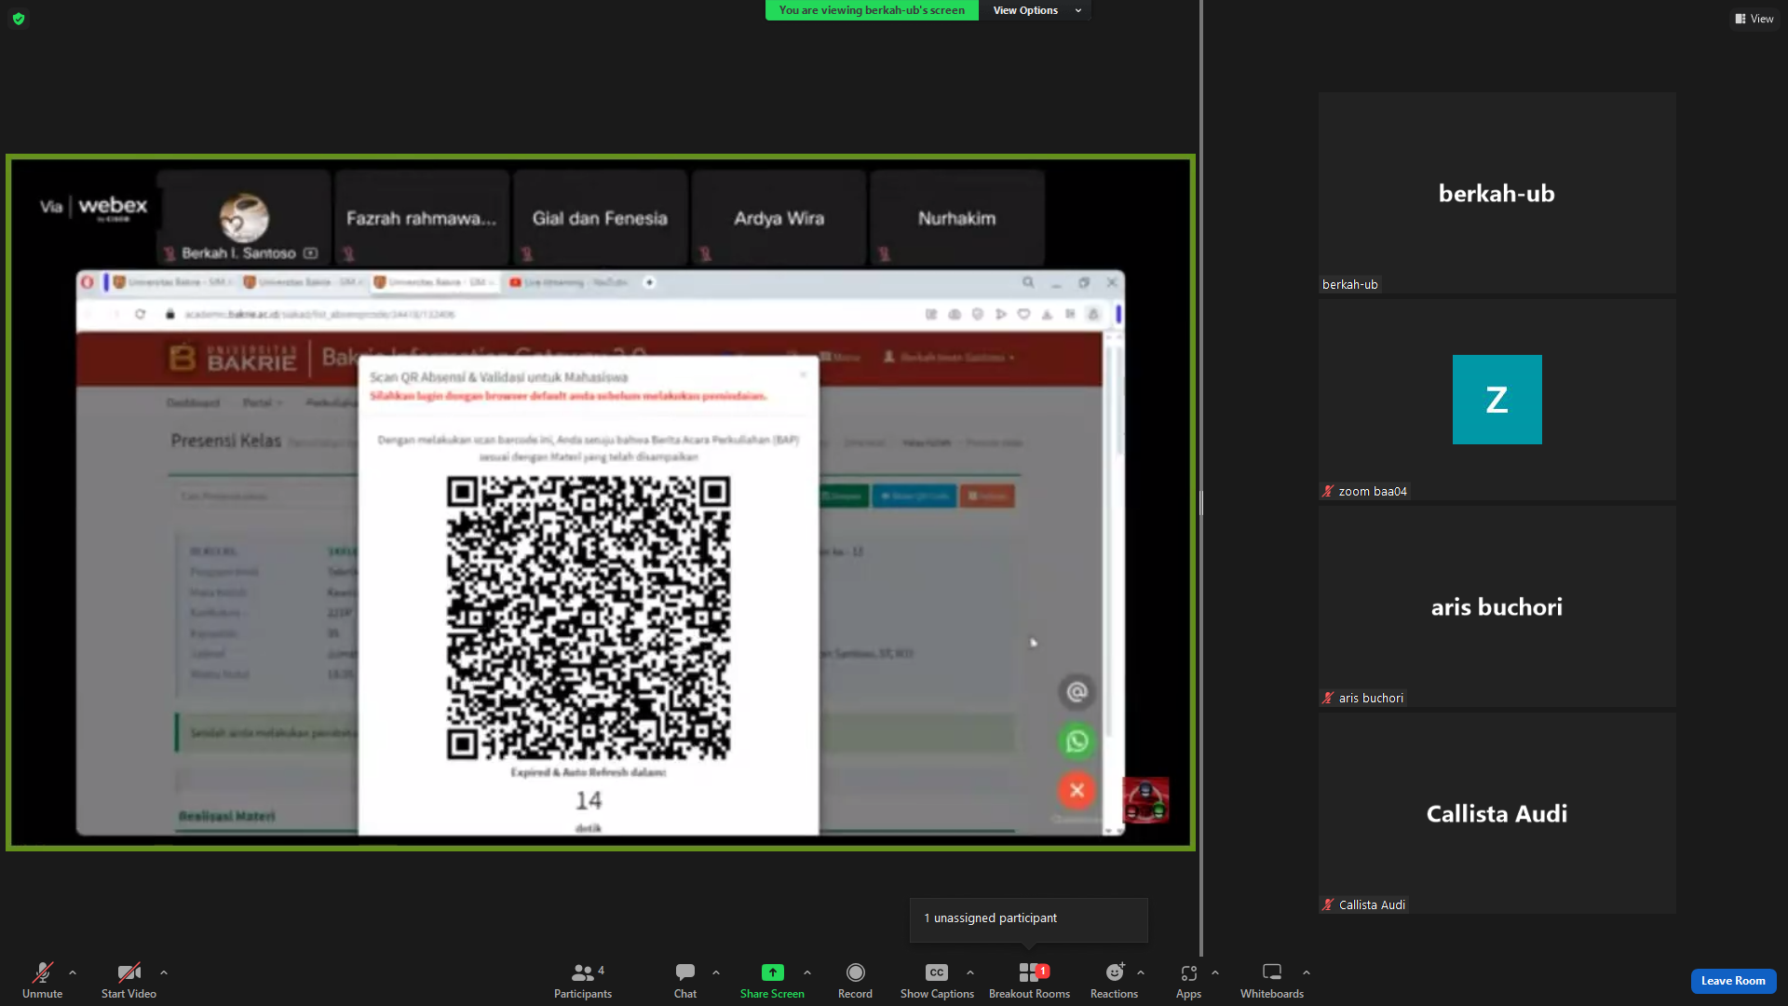
Task: Click the You are viewing berkah-ub's screen banner
Action: tap(872, 10)
